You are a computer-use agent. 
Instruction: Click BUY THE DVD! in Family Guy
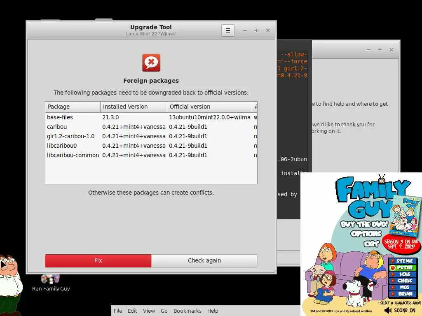coord(364,224)
